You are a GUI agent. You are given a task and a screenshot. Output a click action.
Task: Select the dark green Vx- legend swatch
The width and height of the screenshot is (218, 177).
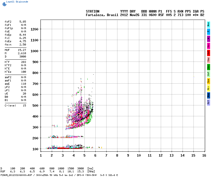pyautogui.click(x=208, y=67)
